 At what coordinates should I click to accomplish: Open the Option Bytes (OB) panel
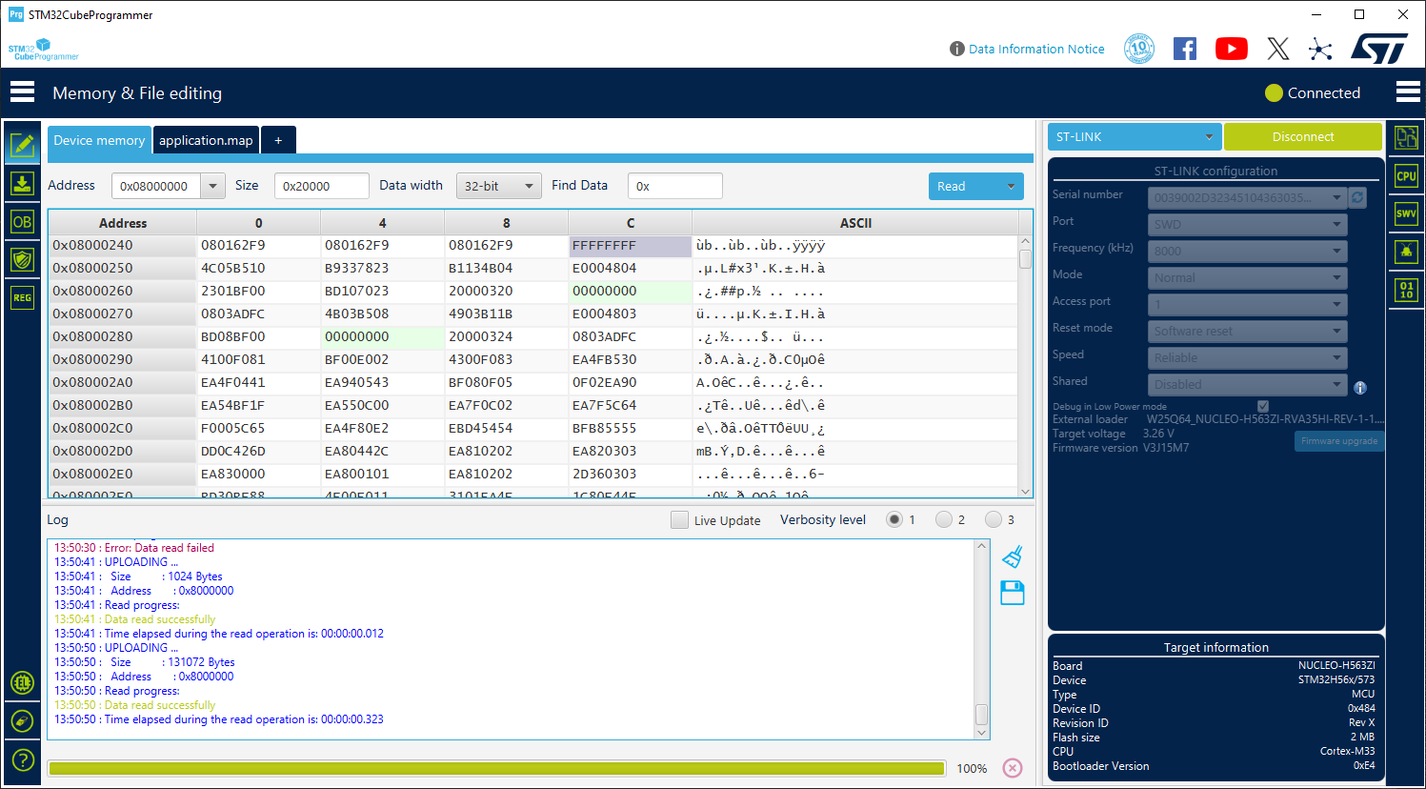click(x=21, y=221)
